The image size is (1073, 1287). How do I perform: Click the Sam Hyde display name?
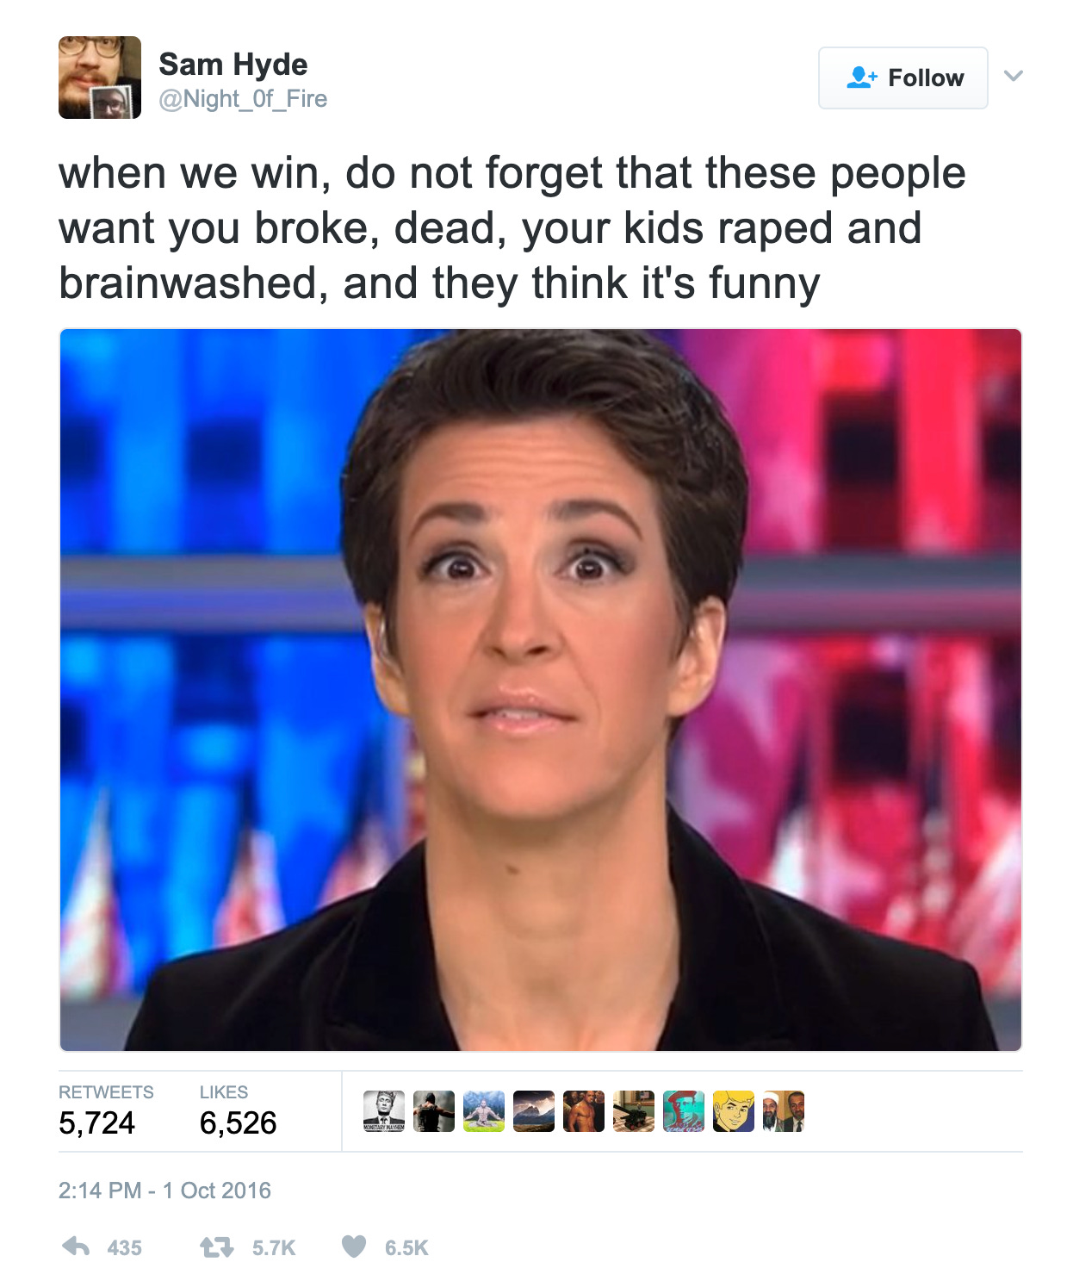click(233, 64)
